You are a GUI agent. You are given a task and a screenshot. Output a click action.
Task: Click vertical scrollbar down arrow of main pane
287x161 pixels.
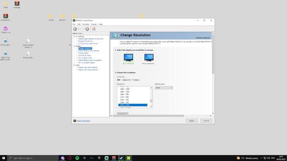point(213,113)
